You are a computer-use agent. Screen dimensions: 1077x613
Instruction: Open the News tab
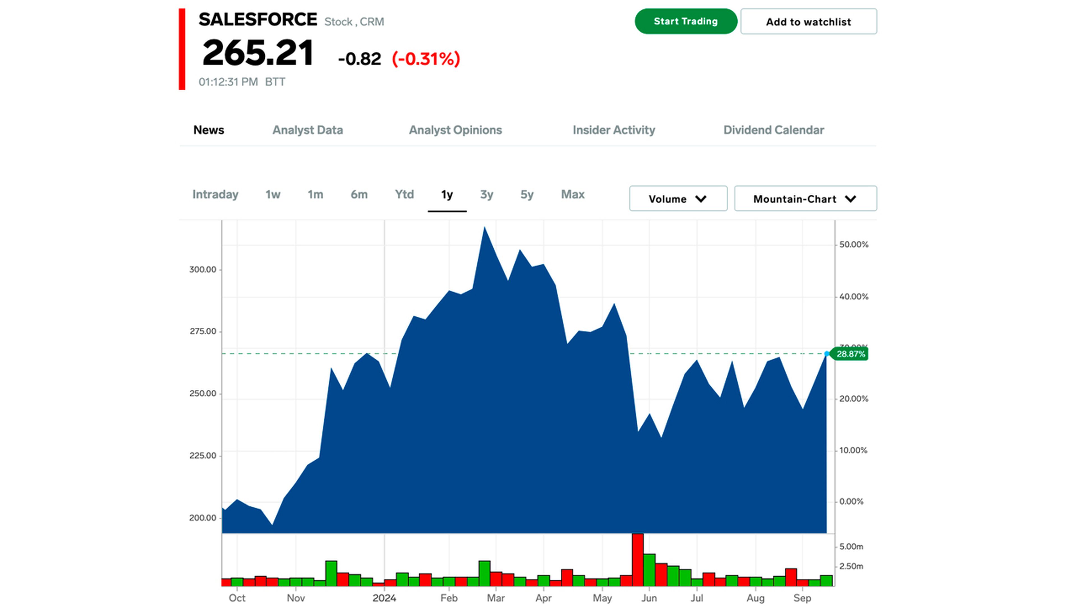pos(208,130)
